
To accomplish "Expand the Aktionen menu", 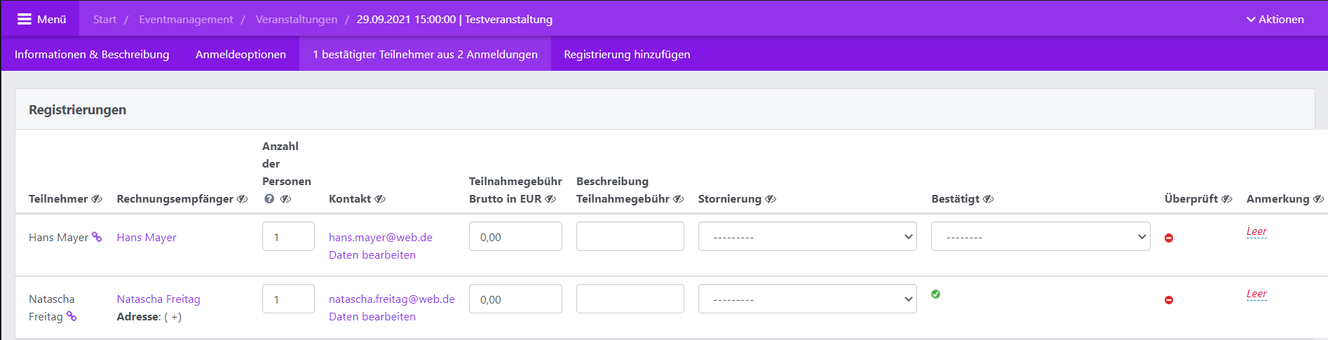I will [x=1275, y=19].
